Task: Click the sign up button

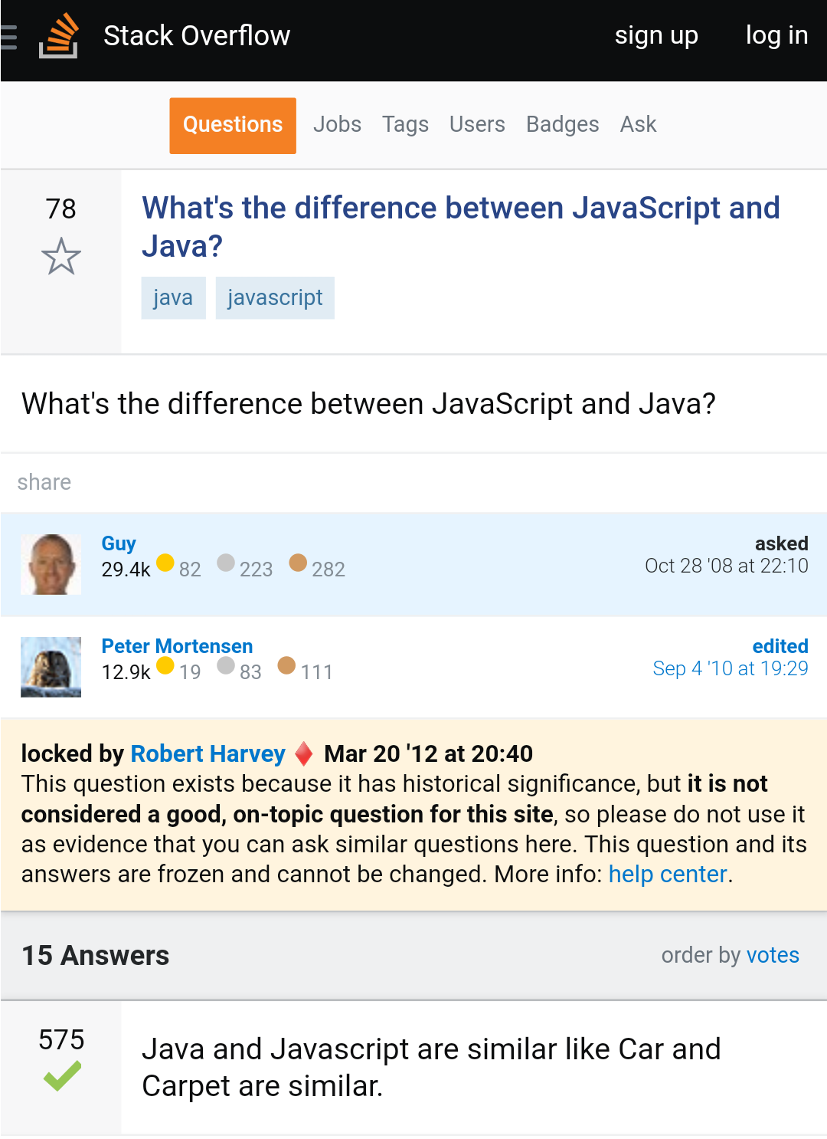Action: [656, 35]
